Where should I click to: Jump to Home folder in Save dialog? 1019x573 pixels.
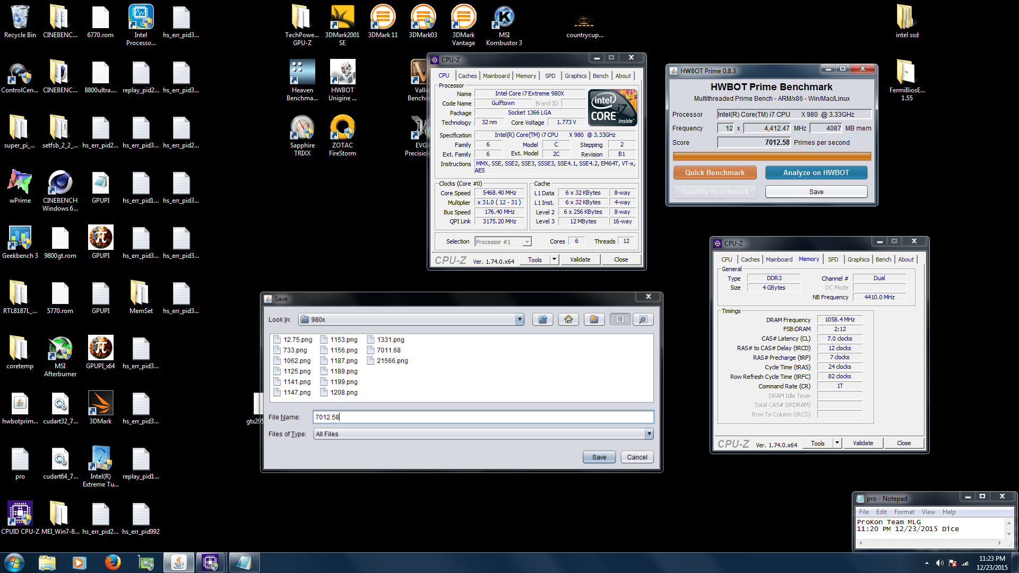[568, 319]
